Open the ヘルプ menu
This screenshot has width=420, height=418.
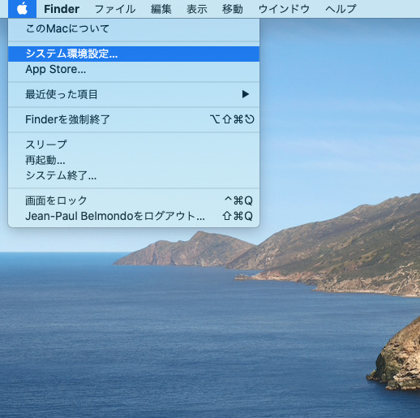point(341,9)
